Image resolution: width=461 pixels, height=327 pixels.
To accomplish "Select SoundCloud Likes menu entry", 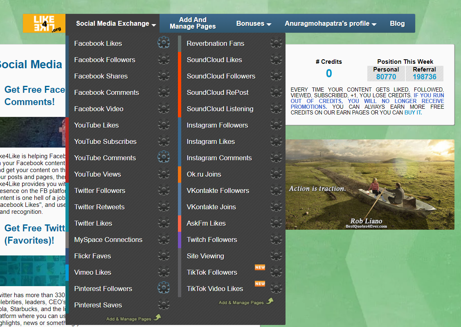I will pos(214,60).
